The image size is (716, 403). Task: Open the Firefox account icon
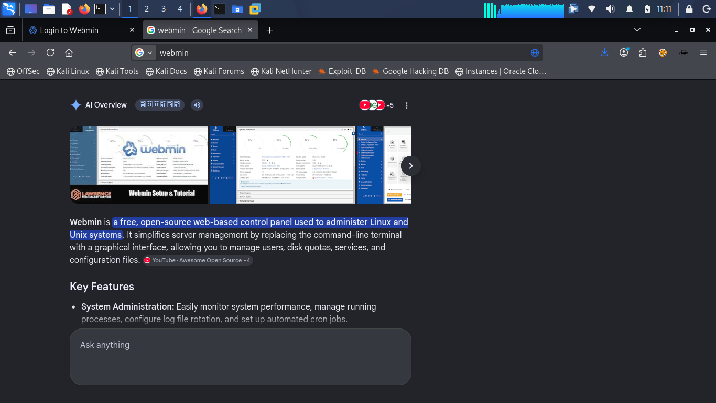coord(624,52)
